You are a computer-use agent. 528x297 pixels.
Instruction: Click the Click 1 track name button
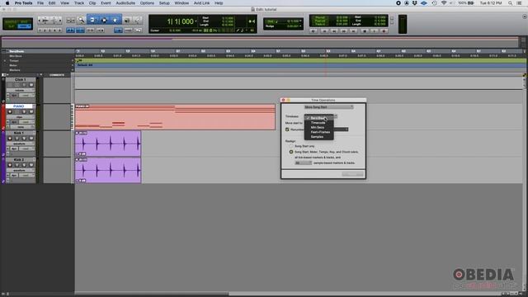click(x=19, y=80)
